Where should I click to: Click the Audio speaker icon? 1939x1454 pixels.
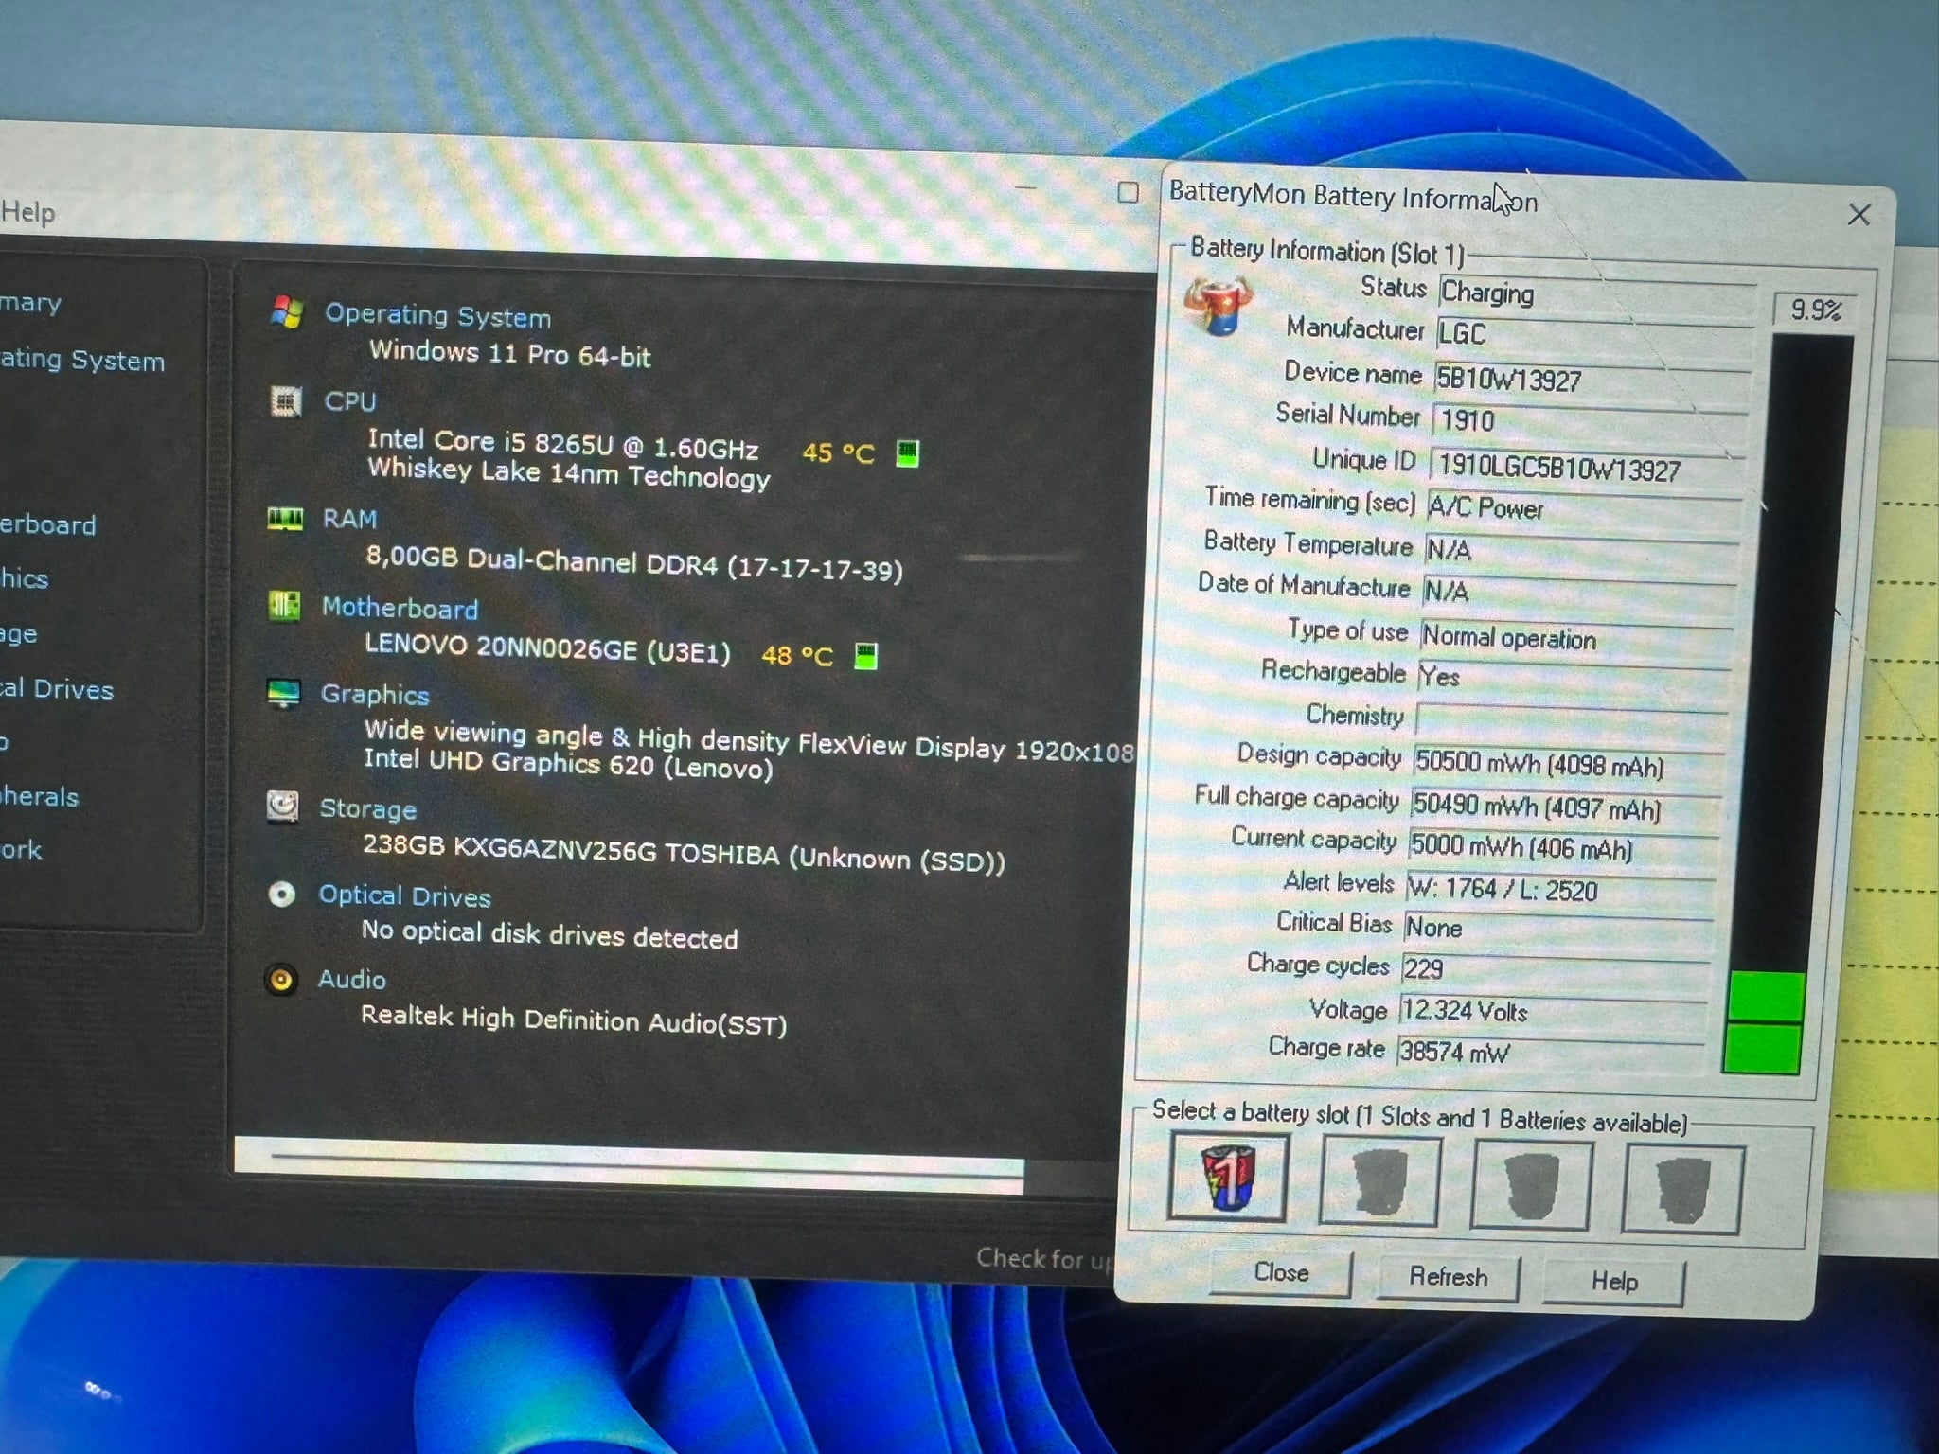click(281, 979)
